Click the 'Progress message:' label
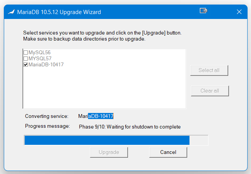The width and height of the screenshot is (251, 174). (47, 126)
